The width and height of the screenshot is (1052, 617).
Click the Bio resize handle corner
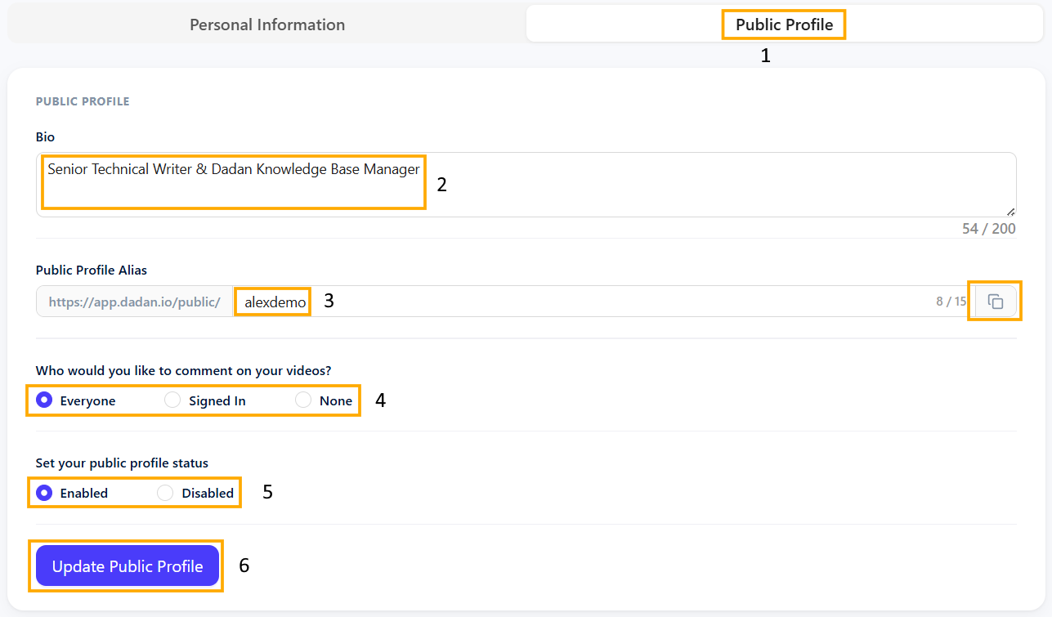tap(1010, 211)
